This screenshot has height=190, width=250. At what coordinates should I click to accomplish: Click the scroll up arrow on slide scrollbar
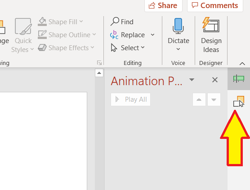point(99,73)
